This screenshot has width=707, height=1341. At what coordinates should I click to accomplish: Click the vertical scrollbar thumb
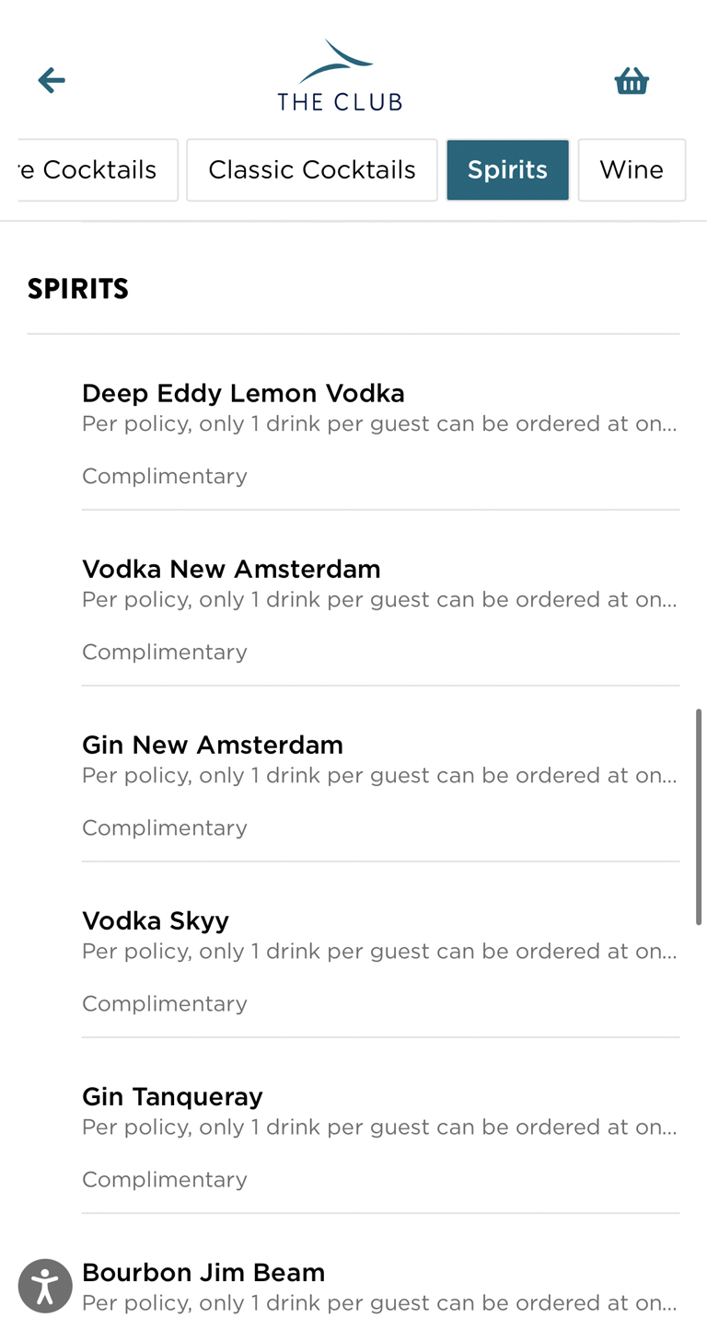(x=699, y=815)
